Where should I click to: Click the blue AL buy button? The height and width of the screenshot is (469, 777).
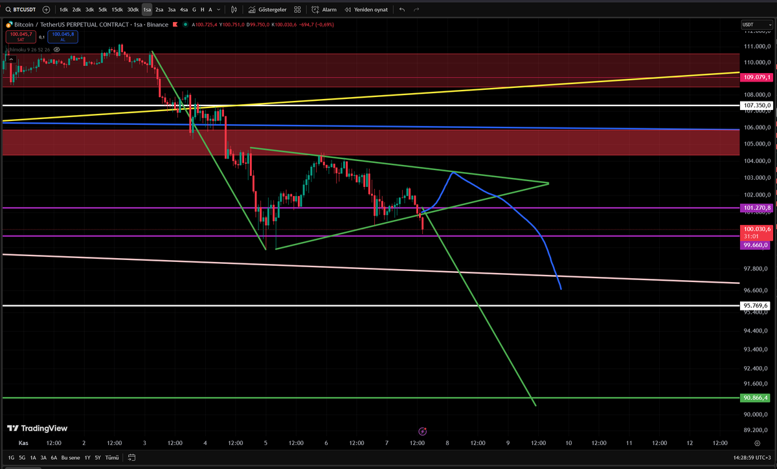[x=63, y=36]
